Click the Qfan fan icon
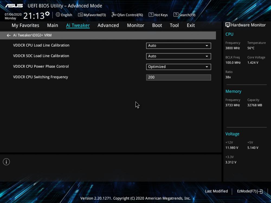The width and height of the screenshot is (271, 203). [x=114, y=15]
